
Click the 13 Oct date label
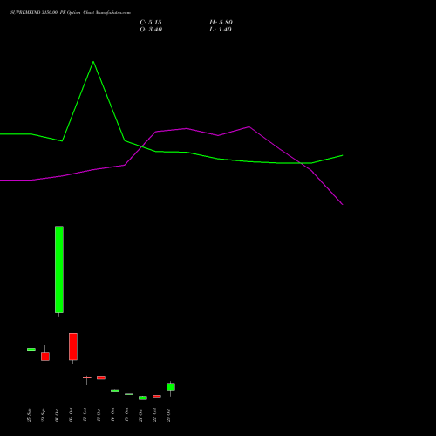pos(99,415)
